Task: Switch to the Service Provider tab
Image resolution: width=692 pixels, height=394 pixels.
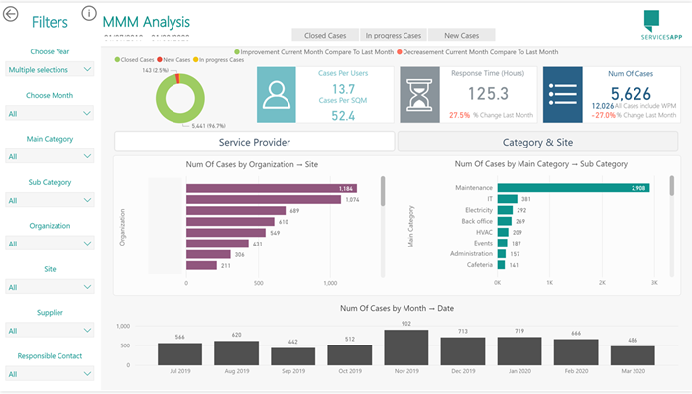Action: click(x=254, y=142)
